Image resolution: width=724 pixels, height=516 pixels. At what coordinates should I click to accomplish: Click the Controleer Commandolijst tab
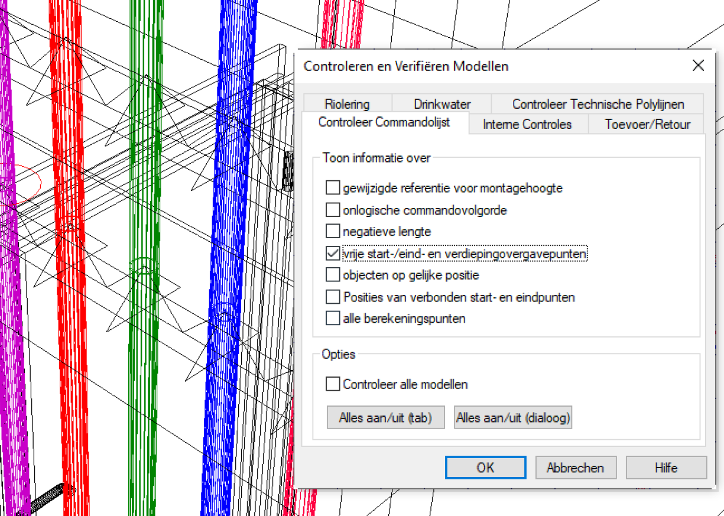(x=384, y=122)
